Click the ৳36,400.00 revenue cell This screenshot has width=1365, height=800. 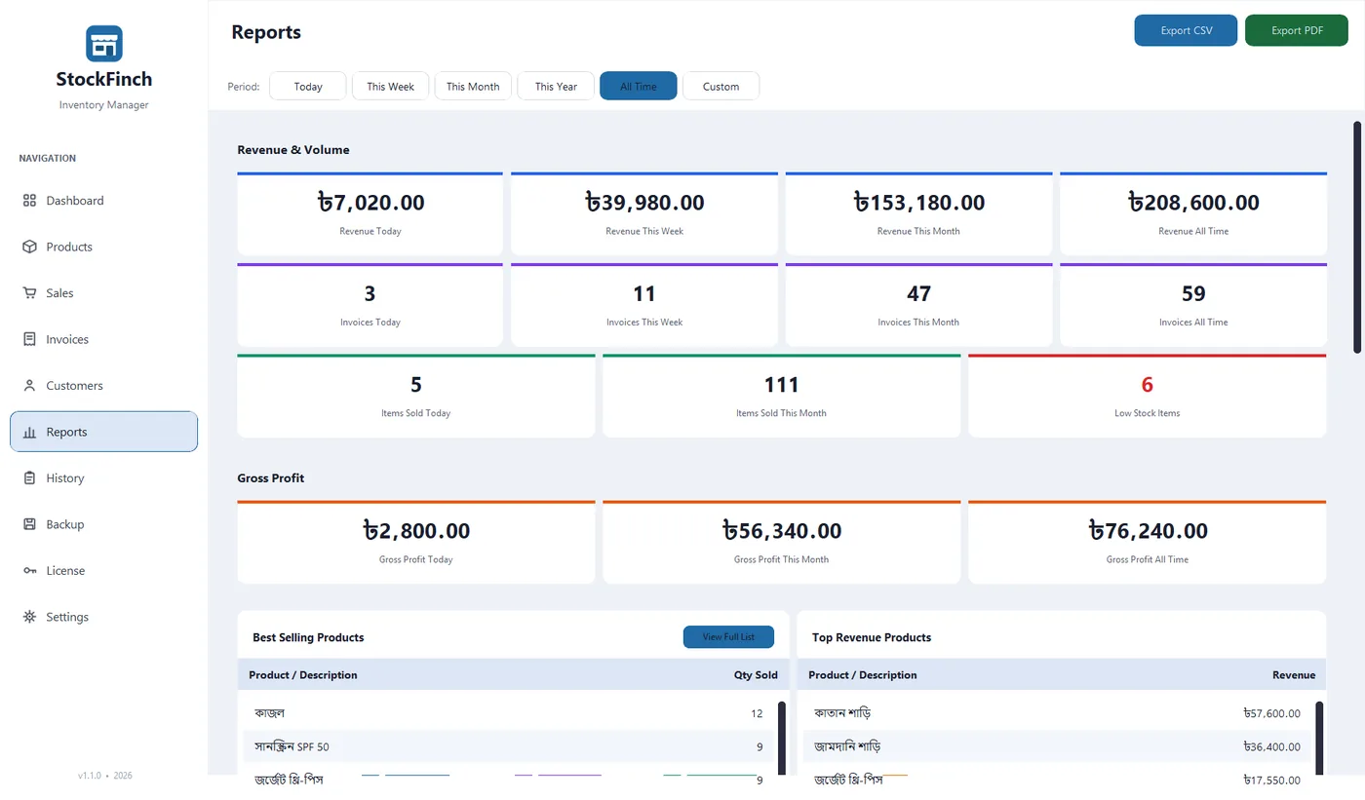click(x=1271, y=747)
